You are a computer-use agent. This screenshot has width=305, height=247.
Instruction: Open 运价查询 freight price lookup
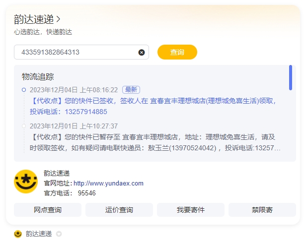pyautogui.click(x=119, y=210)
